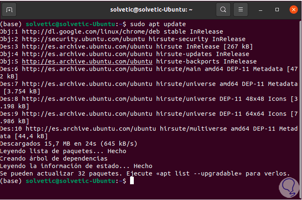Viewport: 302px width, 200px height.
Task: Click 'Leyendo lista de paquetes... Hecho' line
Action: click(x=63, y=151)
